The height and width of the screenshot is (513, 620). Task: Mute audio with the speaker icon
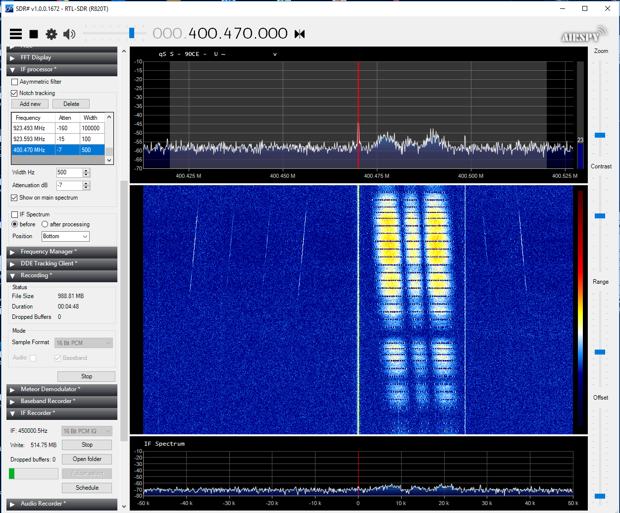click(69, 34)
